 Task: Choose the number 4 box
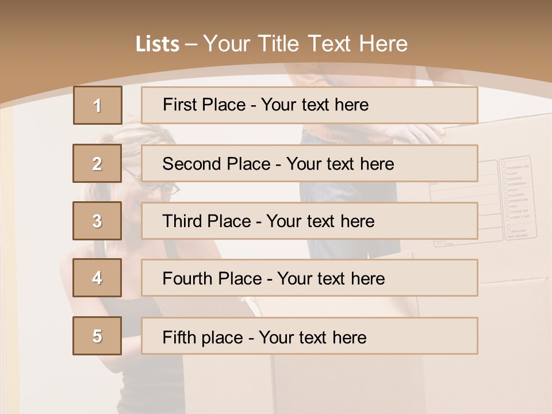click(97, 278)
